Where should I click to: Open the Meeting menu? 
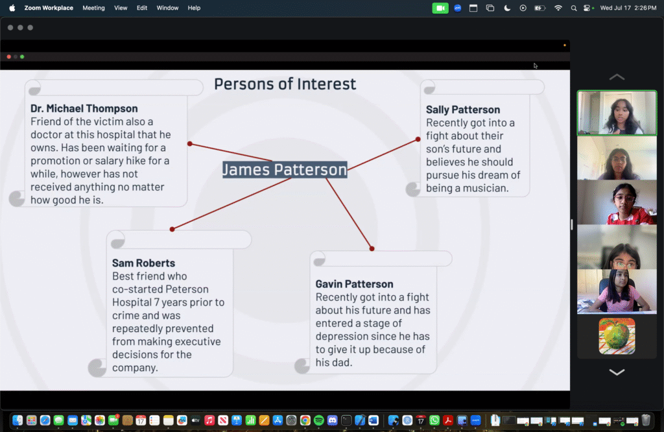(x=93, y=8)
